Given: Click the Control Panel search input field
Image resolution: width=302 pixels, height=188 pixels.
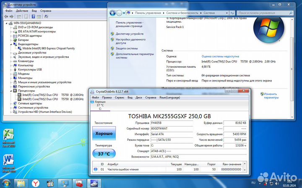Looking at the screenshot, I should 263,13.
